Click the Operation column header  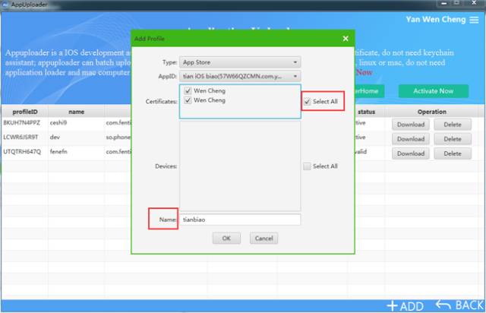(x=432, y=112)
